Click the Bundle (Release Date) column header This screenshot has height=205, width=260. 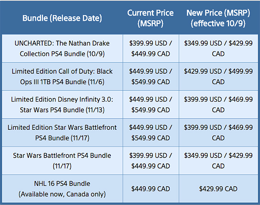(x=62, y=18)
